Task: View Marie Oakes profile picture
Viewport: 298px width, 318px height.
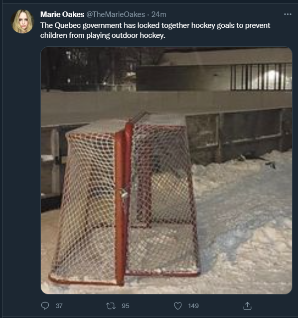Action: (x=22, y=21)
